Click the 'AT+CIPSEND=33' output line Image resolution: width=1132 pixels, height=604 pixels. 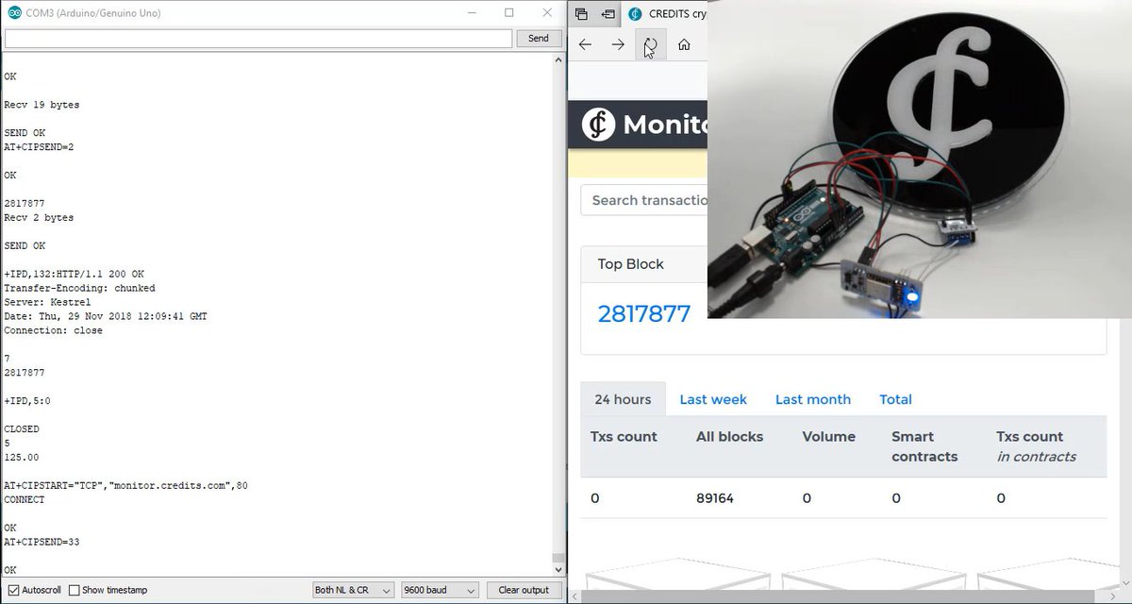coord(40,542)
